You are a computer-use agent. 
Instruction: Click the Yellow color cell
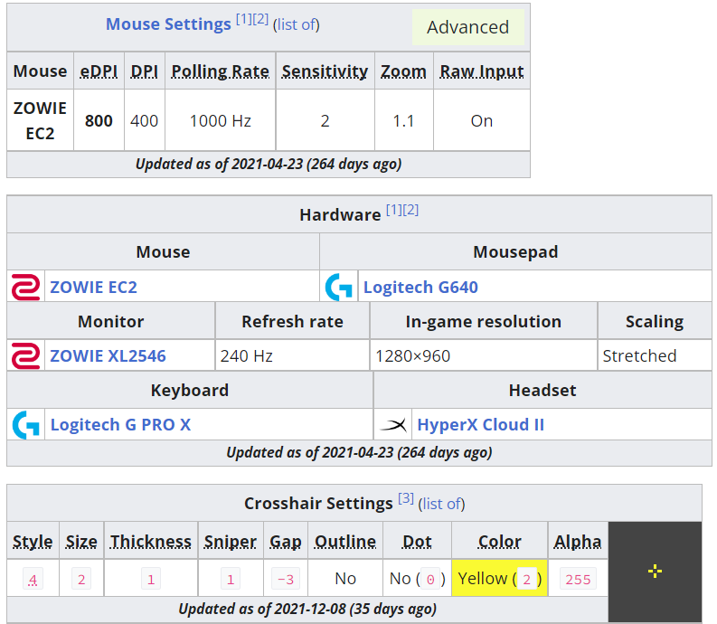pos(499,578)
